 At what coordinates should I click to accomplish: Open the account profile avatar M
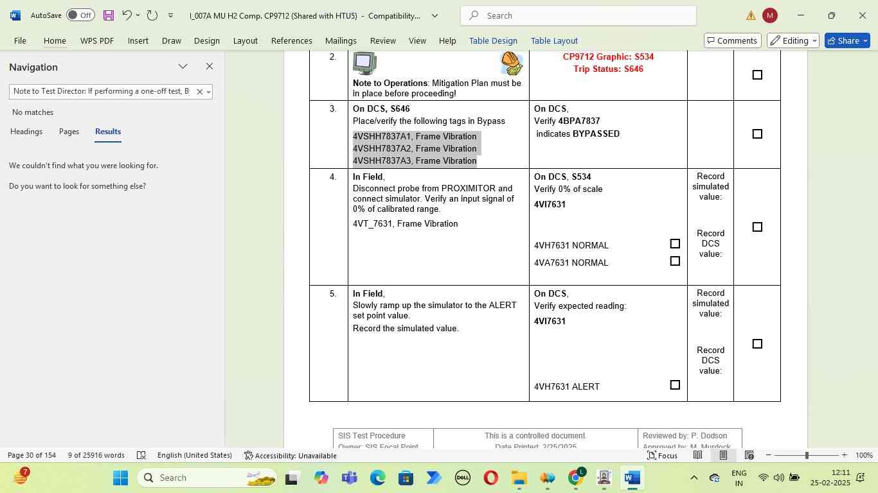coord(769,15)
